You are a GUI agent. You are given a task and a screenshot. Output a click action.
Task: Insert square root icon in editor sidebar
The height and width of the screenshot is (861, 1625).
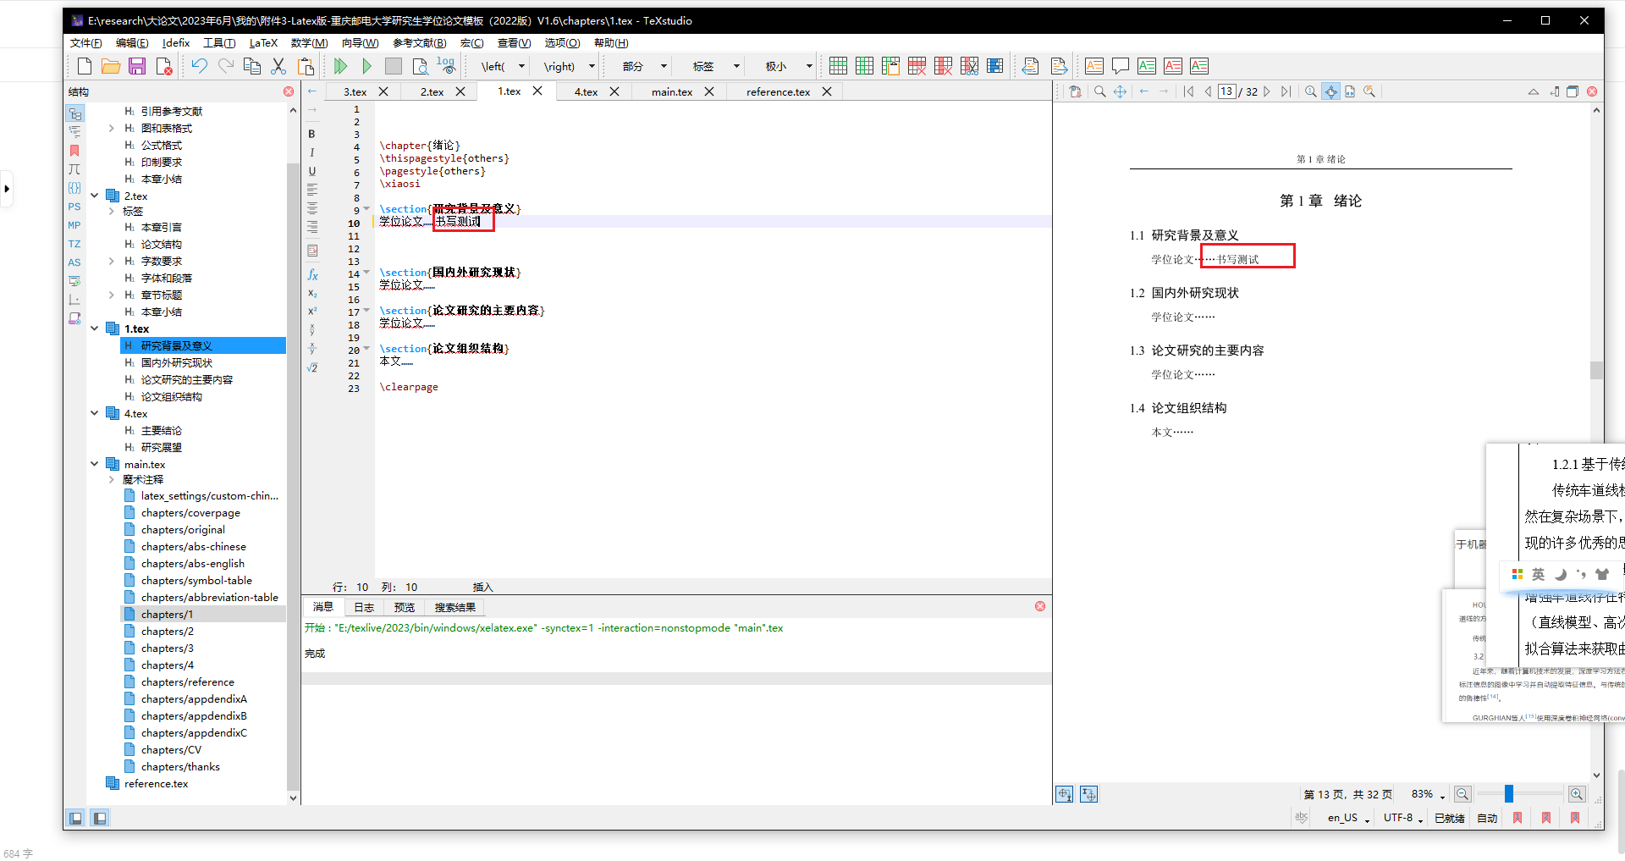pos(312,367)
